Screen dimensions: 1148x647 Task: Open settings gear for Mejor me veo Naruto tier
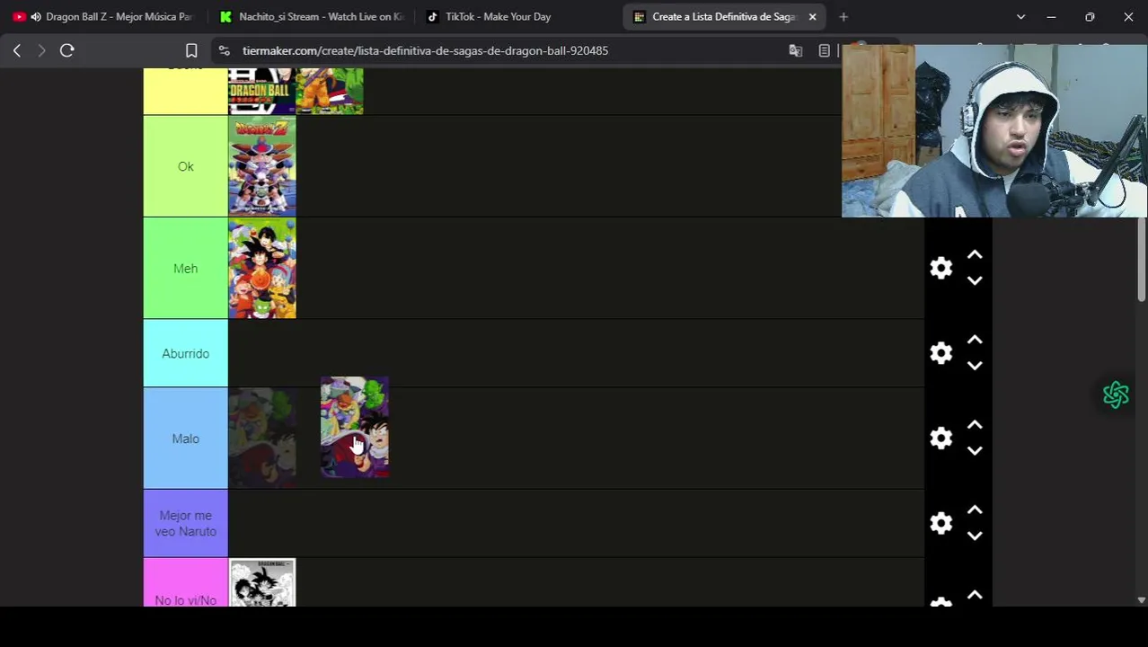pos(940,523)
